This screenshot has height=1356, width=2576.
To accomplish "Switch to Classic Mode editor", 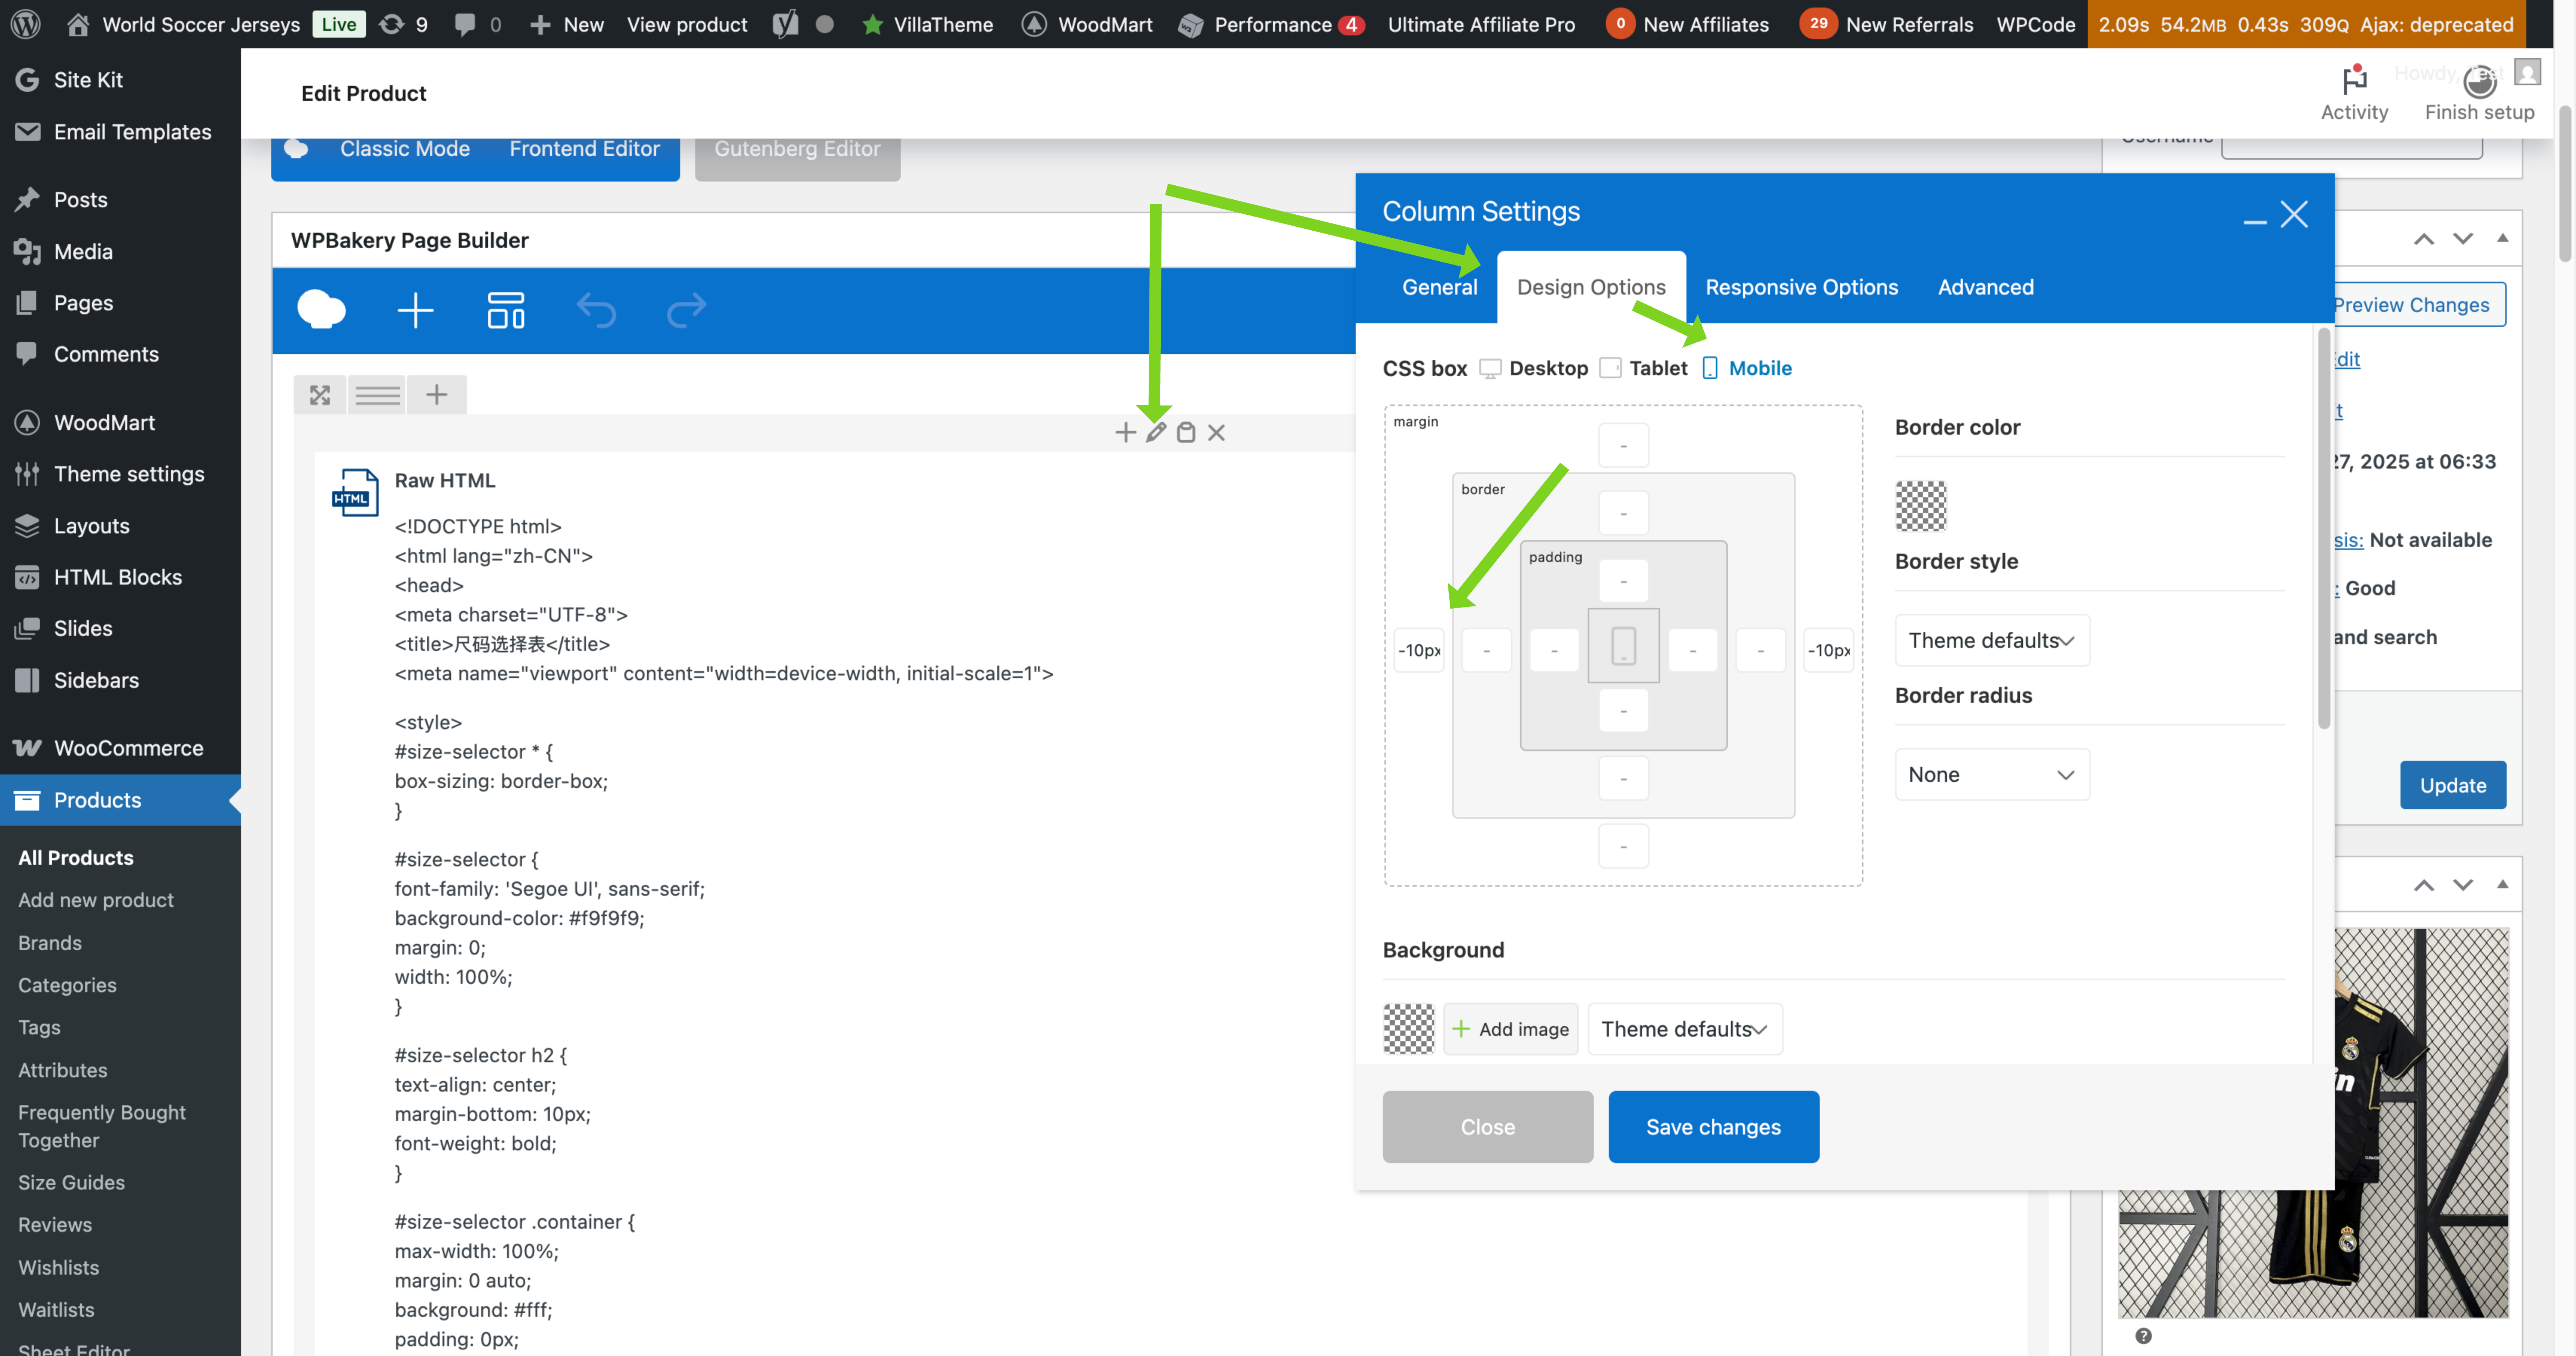I will click(404, 149).
